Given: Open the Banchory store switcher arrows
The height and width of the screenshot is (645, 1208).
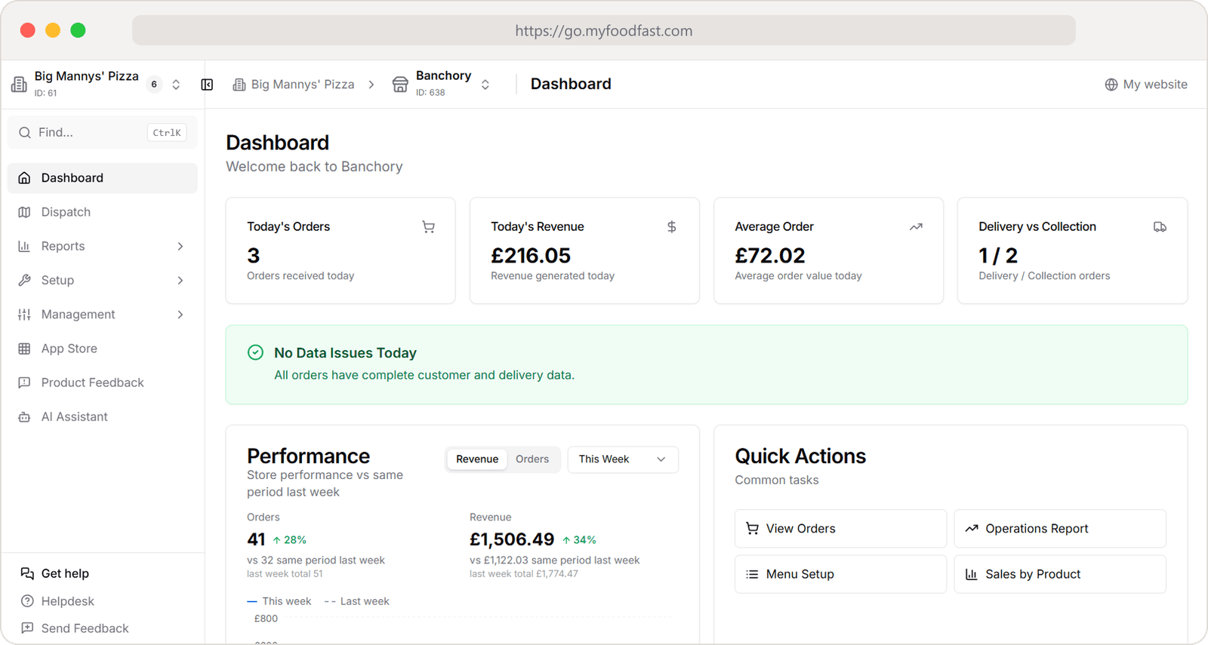Looking at the screenshot, I should point(485,84).
